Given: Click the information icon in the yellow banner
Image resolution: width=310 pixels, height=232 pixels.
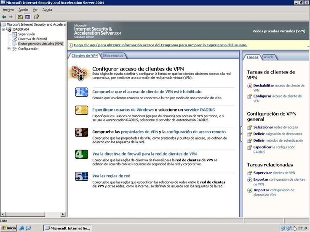Looking at the screenshot, I should 71,45.
